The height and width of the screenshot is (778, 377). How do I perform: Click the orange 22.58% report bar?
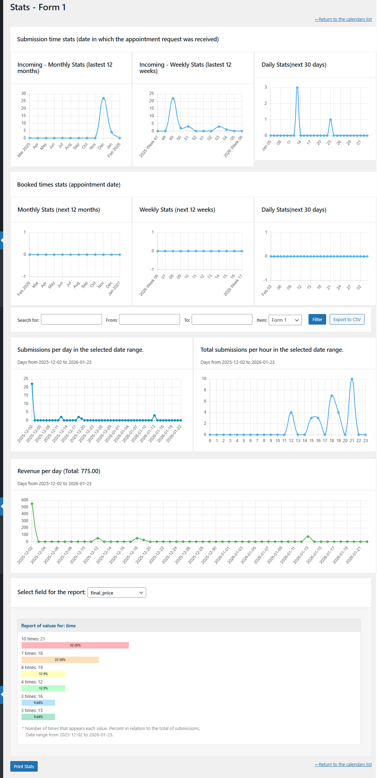tap(60, 659)
